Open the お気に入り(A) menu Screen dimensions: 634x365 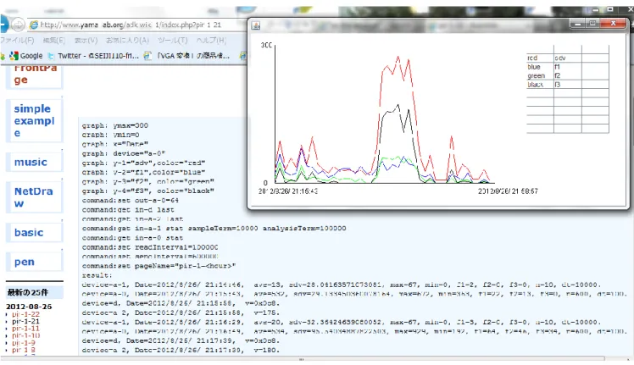click(x=127, y=41)
